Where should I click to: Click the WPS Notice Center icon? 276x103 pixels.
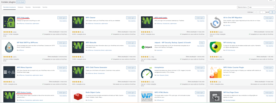9,97
